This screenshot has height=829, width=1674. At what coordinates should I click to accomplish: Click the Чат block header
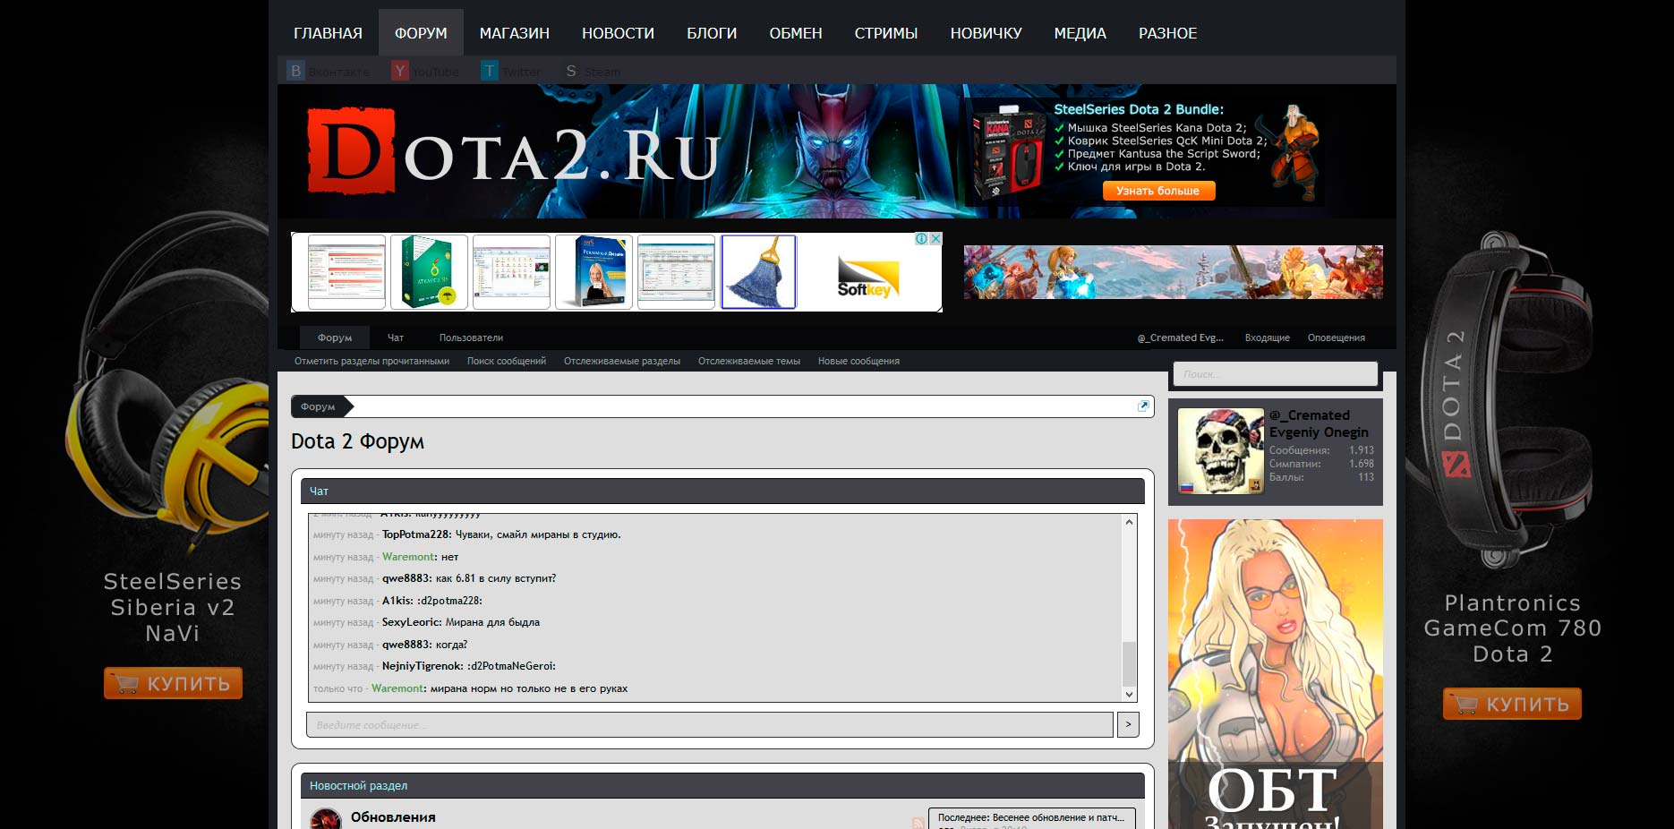pos(722,491)
